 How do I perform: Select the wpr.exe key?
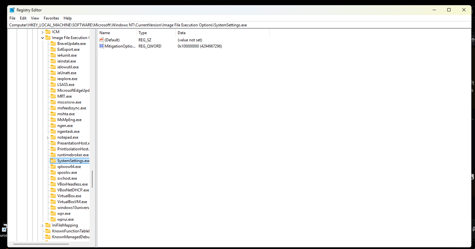(64, 214)
